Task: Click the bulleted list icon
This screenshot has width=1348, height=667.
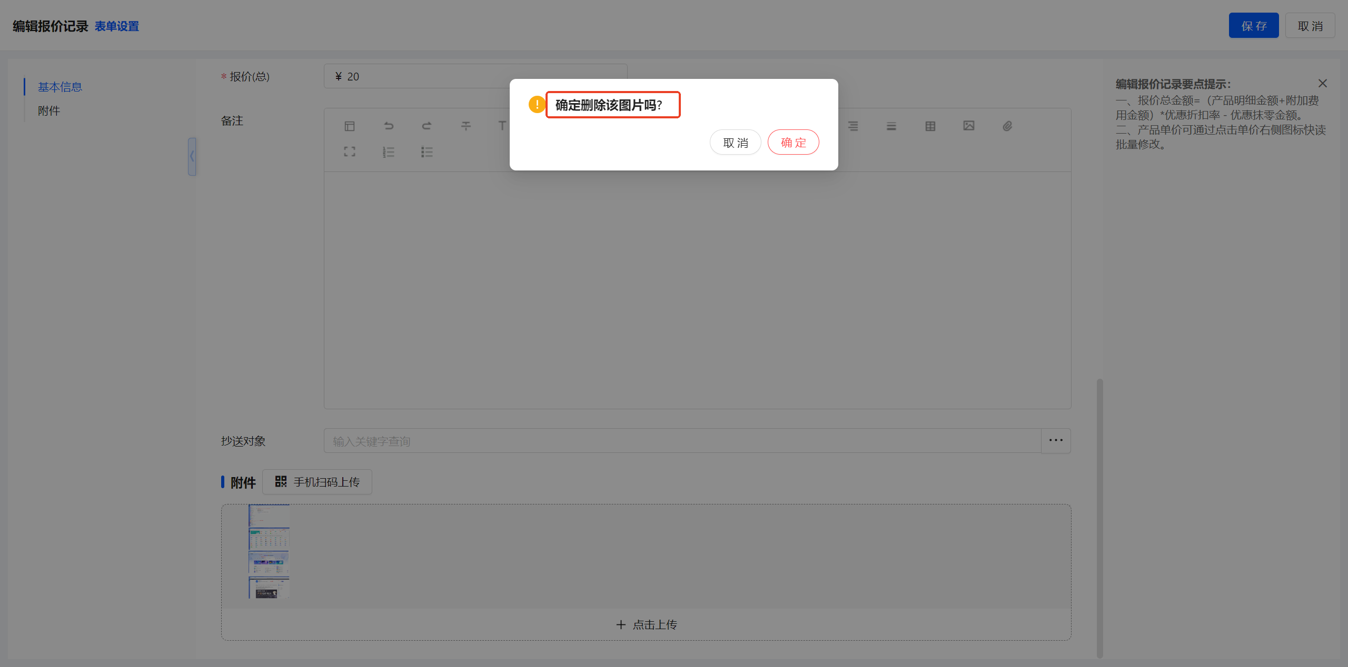Action: (427, 152)
